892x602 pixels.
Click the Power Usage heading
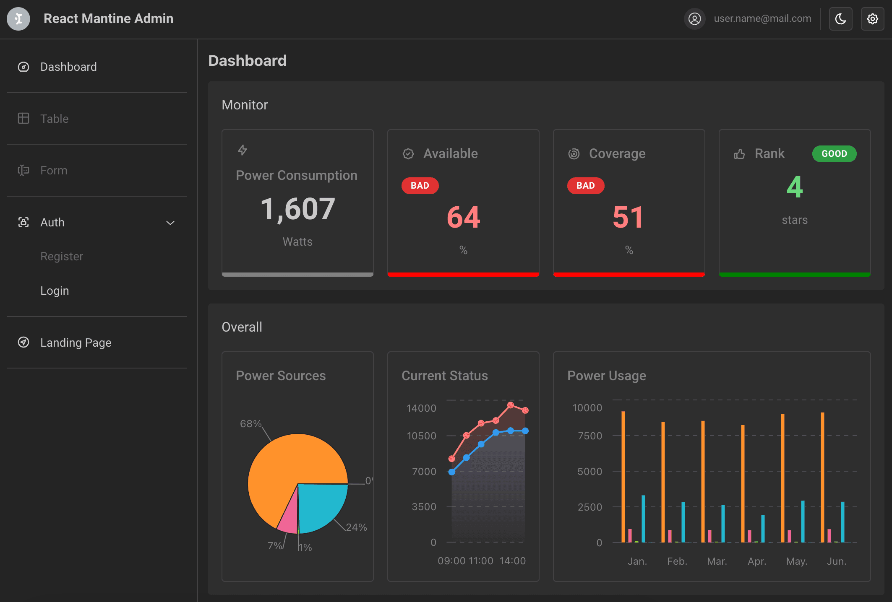607,376
